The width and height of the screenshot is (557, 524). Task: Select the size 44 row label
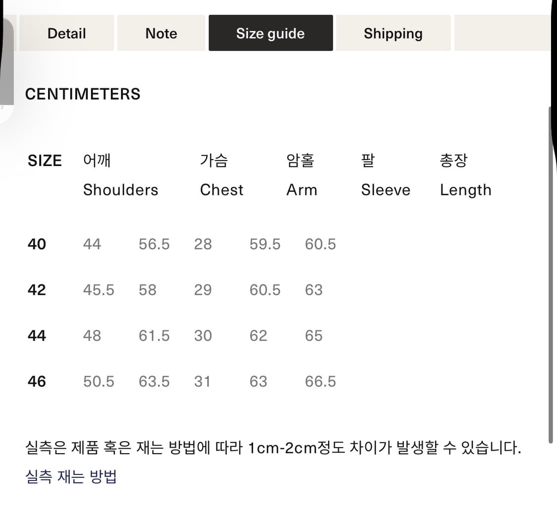(36, 335)
